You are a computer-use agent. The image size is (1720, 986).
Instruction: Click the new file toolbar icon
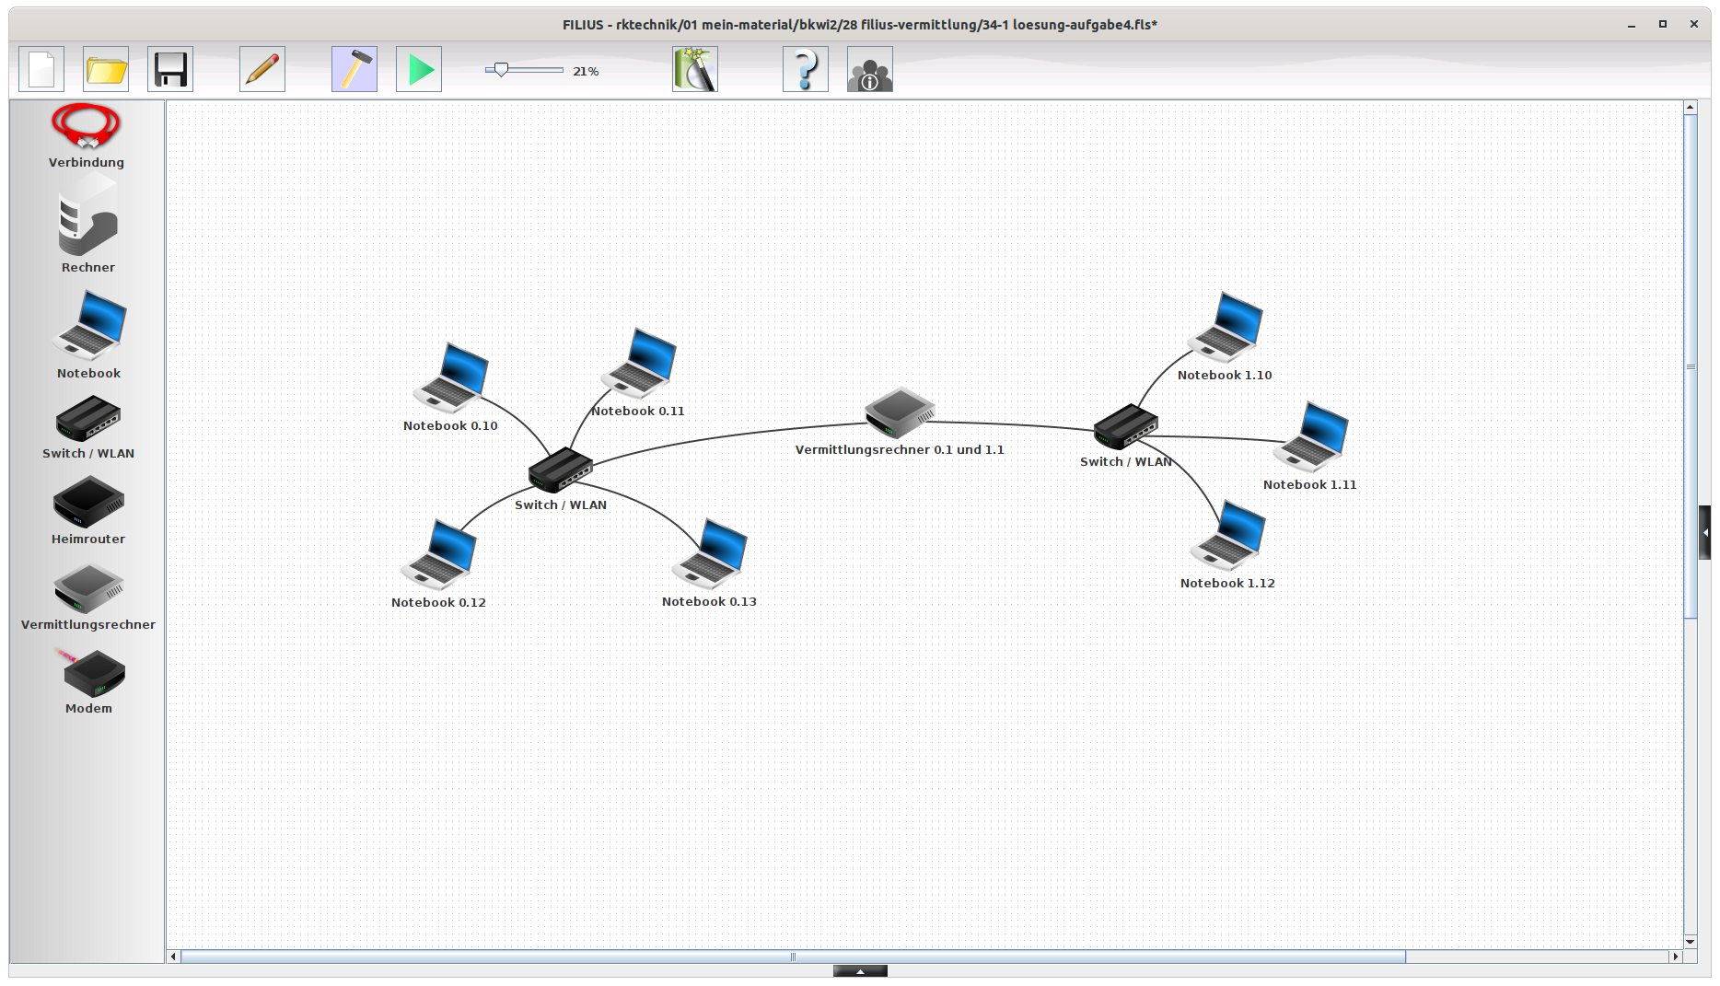click(41, 70)
